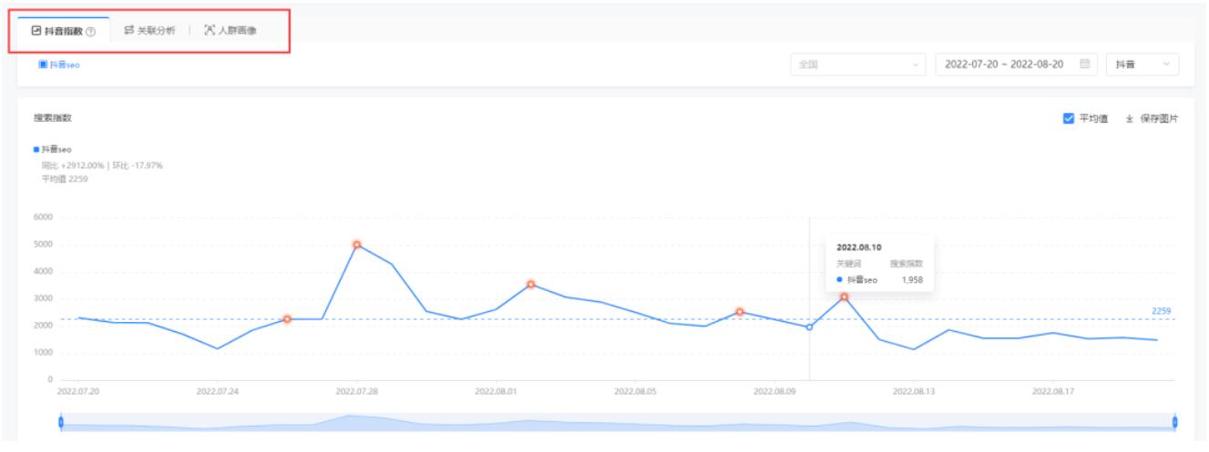
Task: Switch to the 关联分析 tab
Action: [x=149, y=31]
